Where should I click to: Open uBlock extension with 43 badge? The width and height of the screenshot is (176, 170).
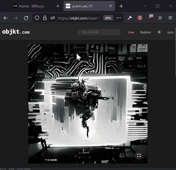point(150,18)
